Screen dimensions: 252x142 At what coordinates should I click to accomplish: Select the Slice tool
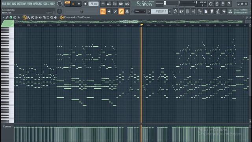44,17
